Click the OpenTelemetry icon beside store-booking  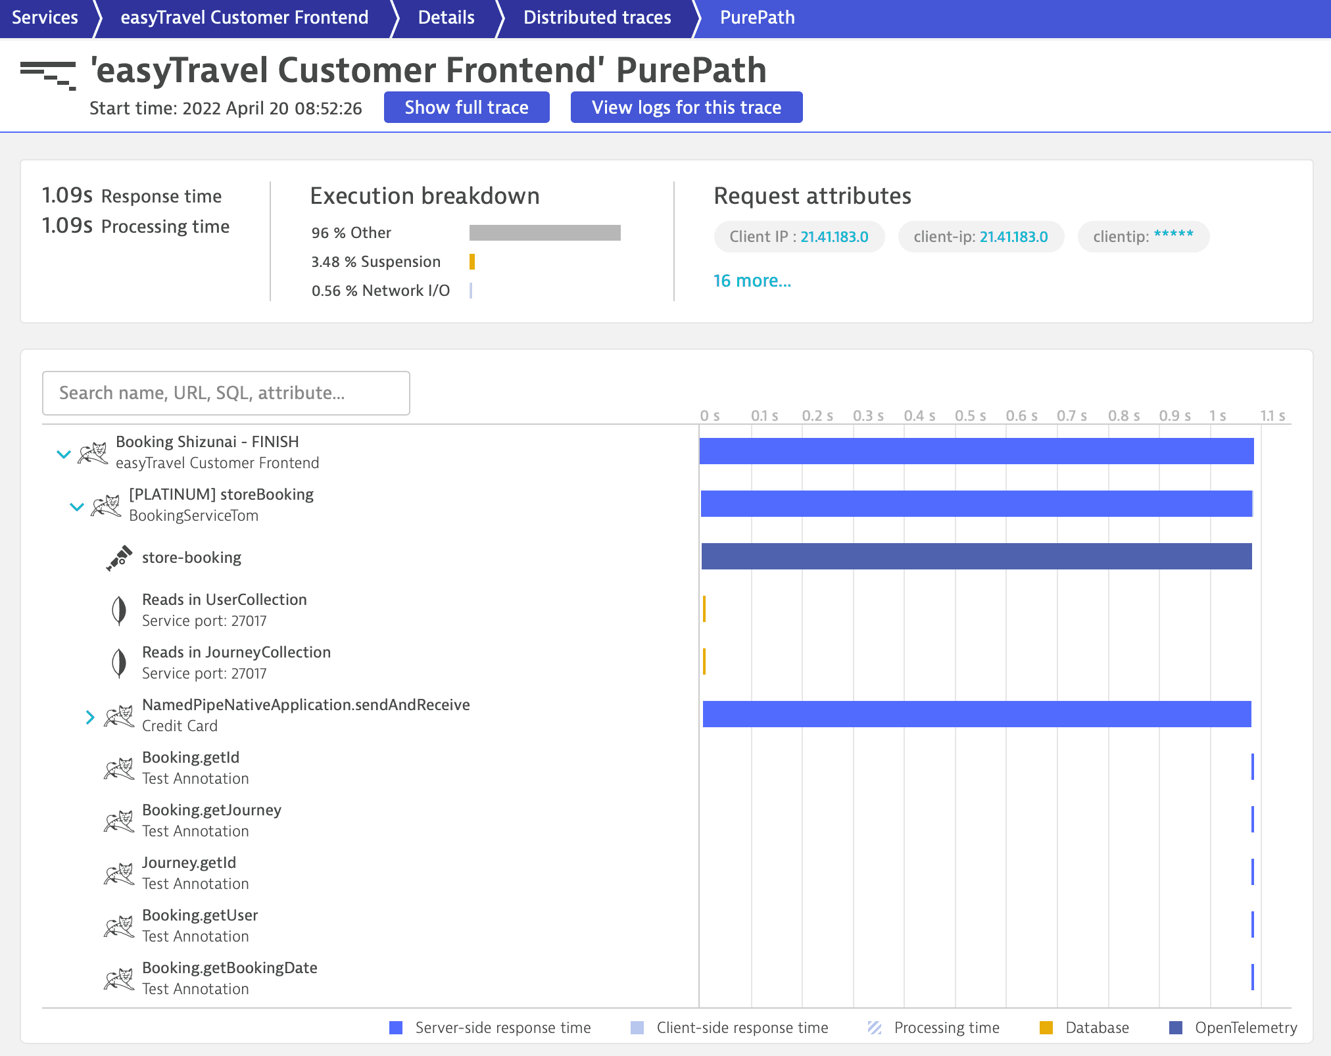119,558
